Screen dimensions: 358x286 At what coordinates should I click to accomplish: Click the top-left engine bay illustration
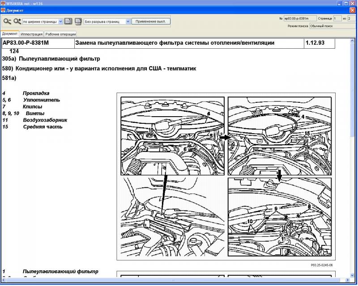(x=173, y=136)
